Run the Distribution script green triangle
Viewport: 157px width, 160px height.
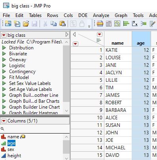point(4,48)
